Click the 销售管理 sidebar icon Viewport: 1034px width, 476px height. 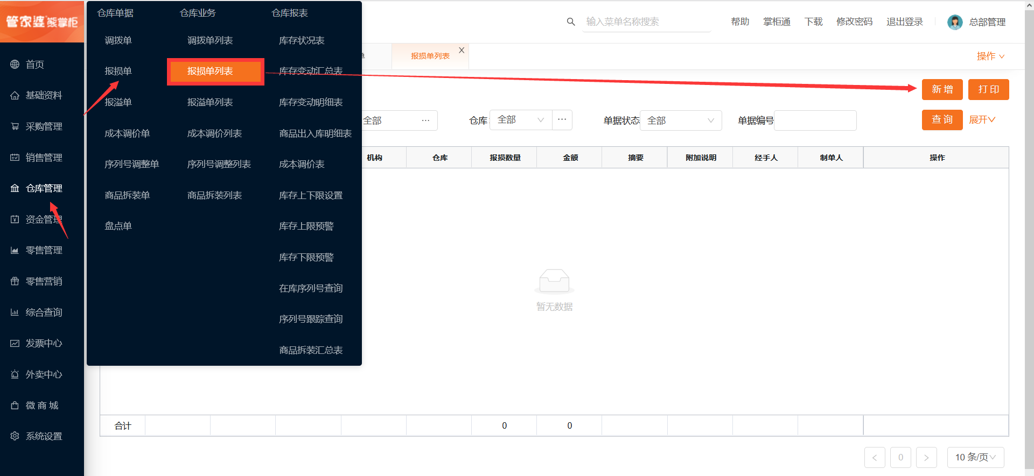pyautogui.click(x=15, y=158)
